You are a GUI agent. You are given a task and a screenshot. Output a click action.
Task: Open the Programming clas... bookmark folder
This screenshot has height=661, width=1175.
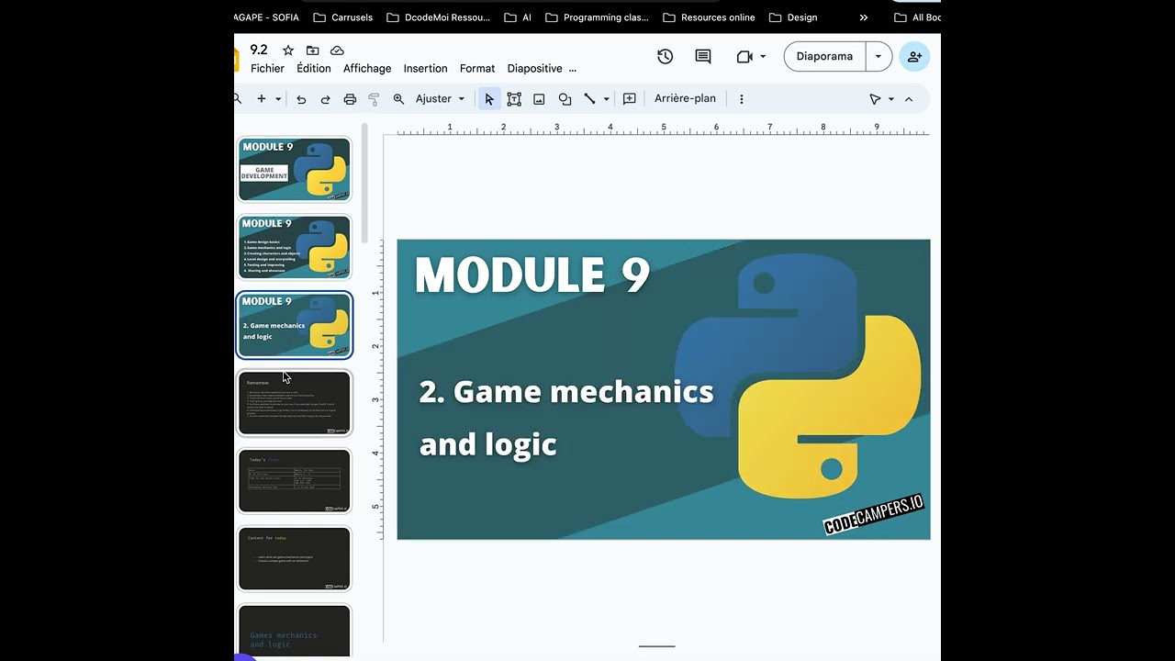[x=597, y=17]
